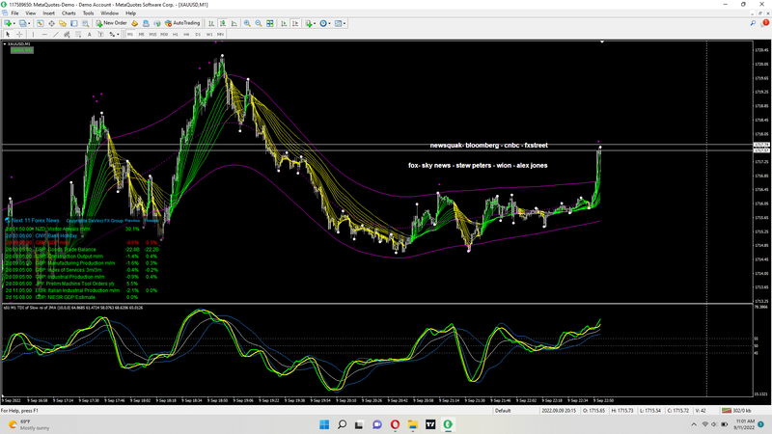Click the MQL5 community user icon
Image resolution: width=772 pixels, height=434 pixels.
146,23
